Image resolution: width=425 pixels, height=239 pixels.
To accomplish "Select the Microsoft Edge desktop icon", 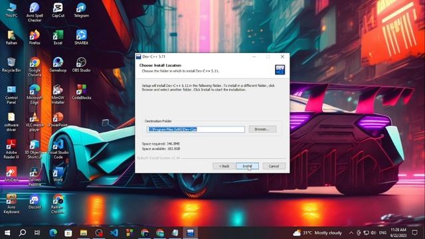I will (35, 94).
